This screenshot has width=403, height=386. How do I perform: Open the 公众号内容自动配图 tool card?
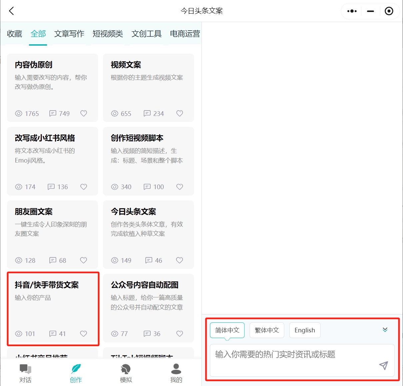(148, 308)
